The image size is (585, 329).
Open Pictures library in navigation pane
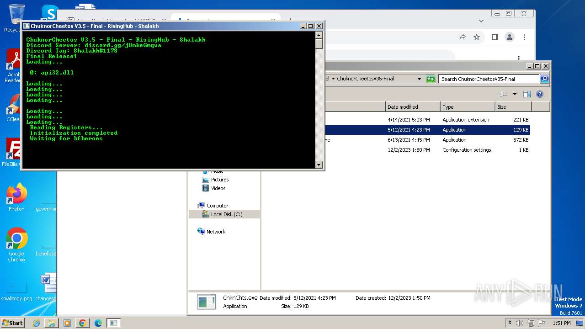tap(215, 180)
